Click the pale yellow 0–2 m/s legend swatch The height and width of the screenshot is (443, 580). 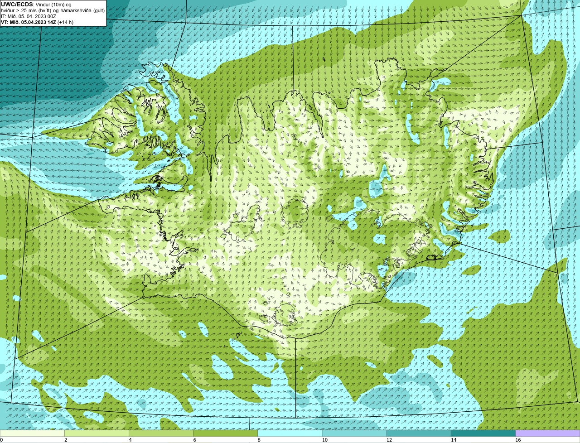coord(32,433)
